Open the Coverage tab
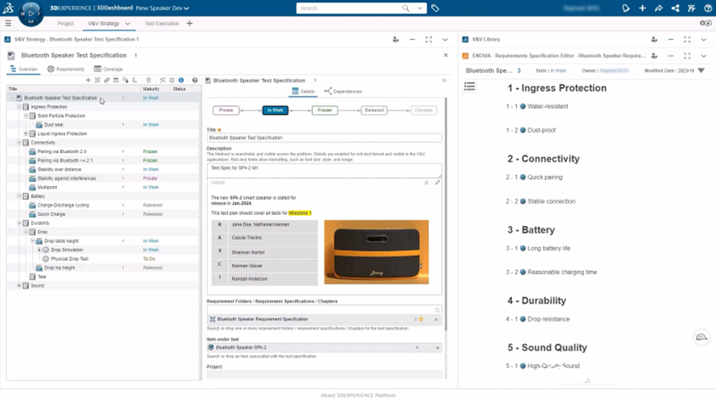Screen dimensions: 716x401 (x=108, y=69)
